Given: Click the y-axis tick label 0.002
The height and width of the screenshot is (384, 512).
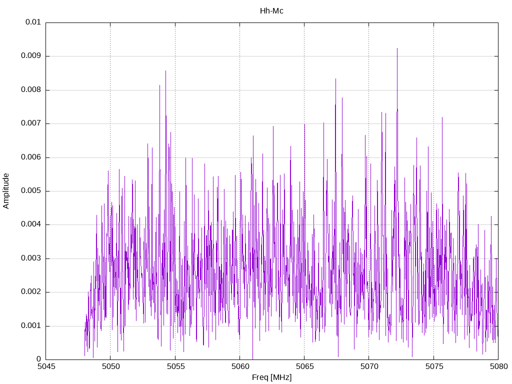Looking at the screenshot, I should [30, 292].
